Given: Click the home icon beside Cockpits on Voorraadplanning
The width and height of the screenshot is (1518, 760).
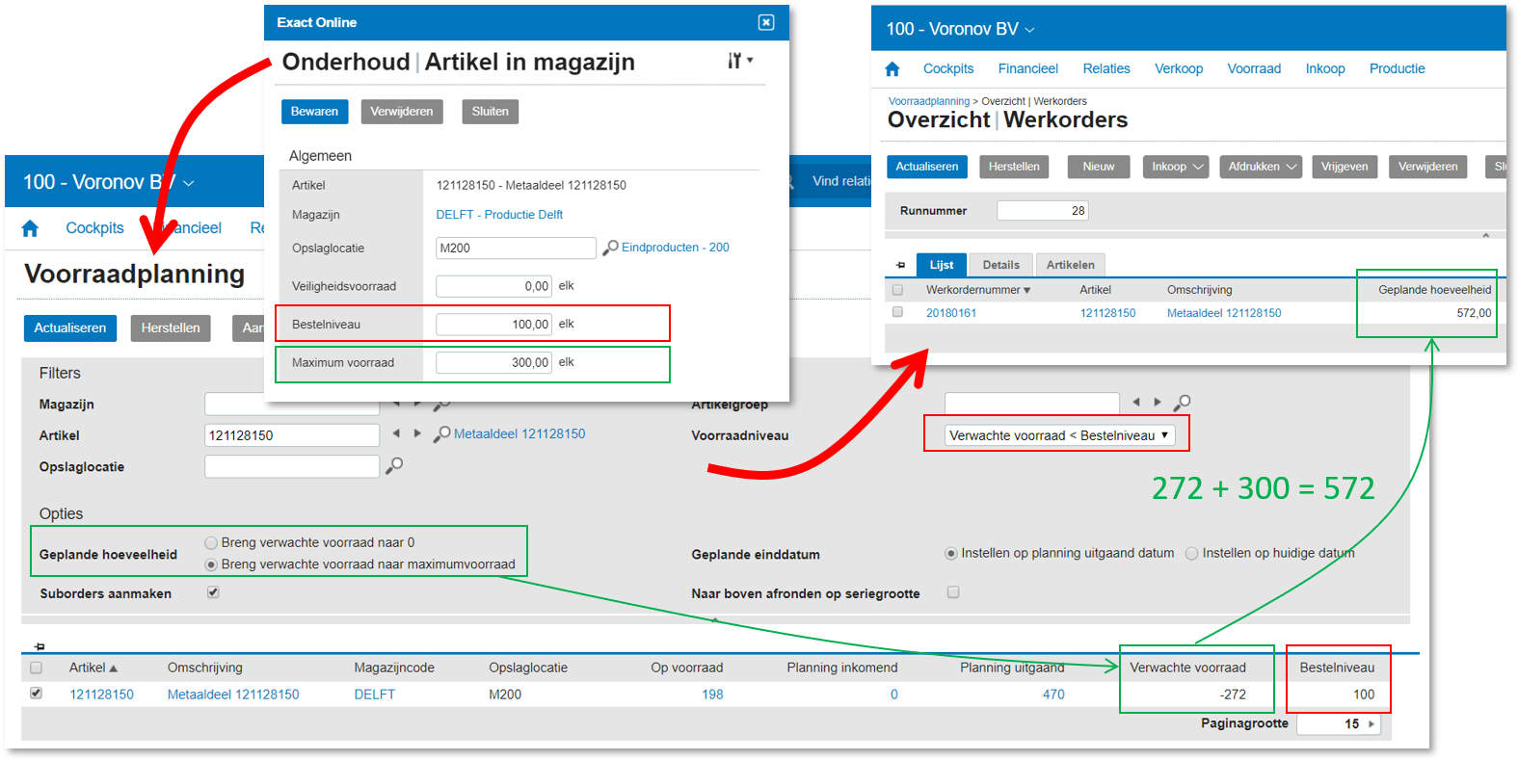Looking at the screenshot, I should pyautogui.click(x=30, y=228).
